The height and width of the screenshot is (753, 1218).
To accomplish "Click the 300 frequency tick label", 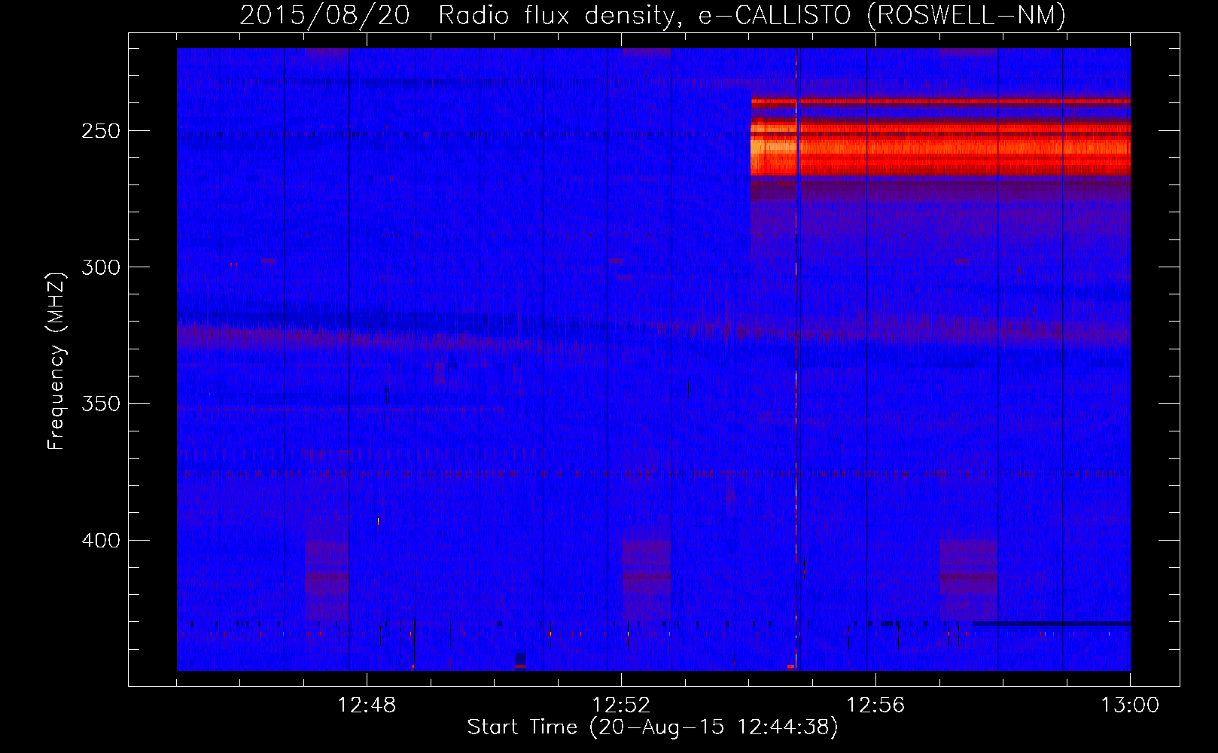I will 101,267.
